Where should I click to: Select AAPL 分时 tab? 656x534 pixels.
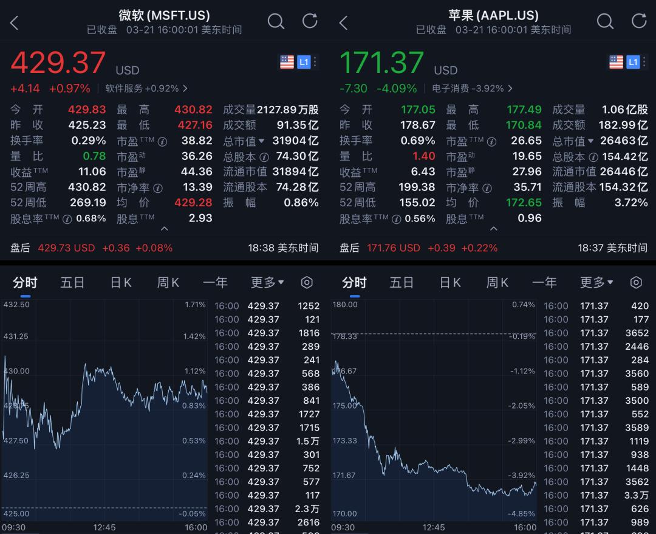354,283
